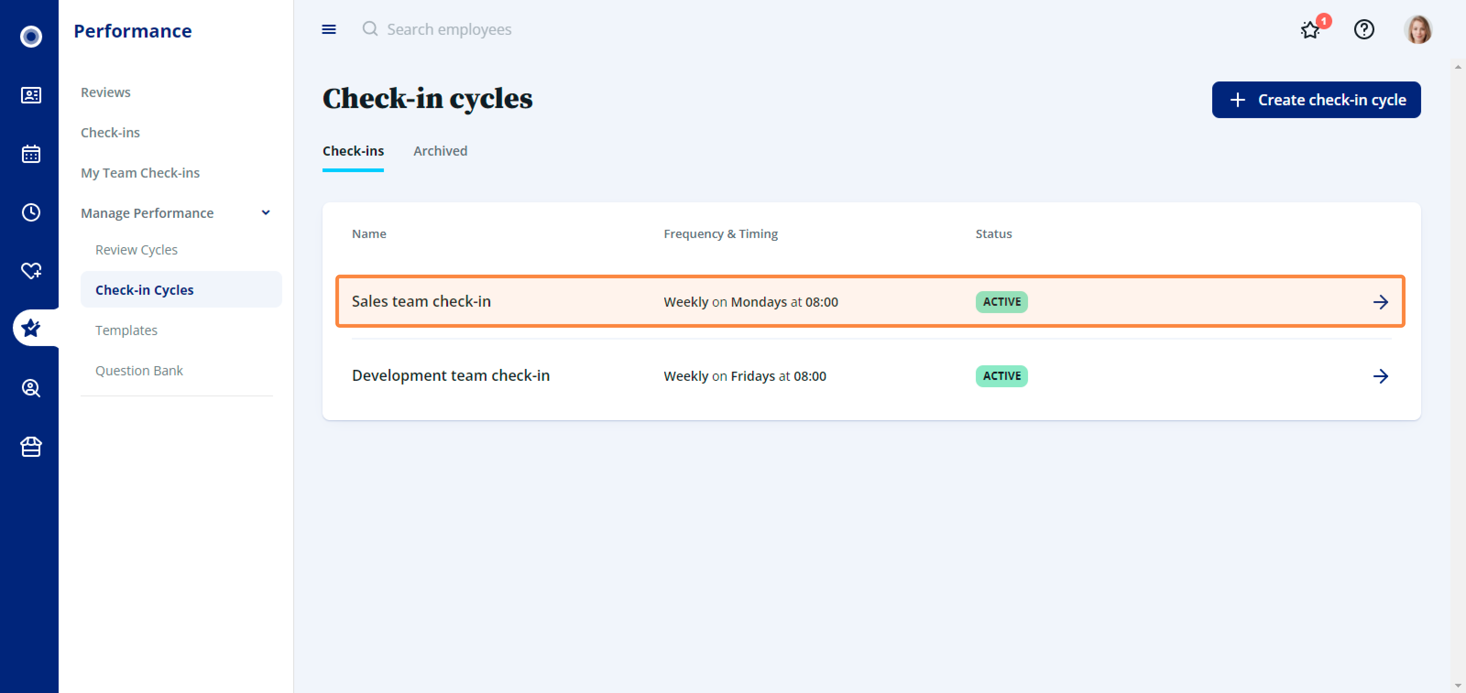Open Question Bank in the sidebar

click(139, 371)
